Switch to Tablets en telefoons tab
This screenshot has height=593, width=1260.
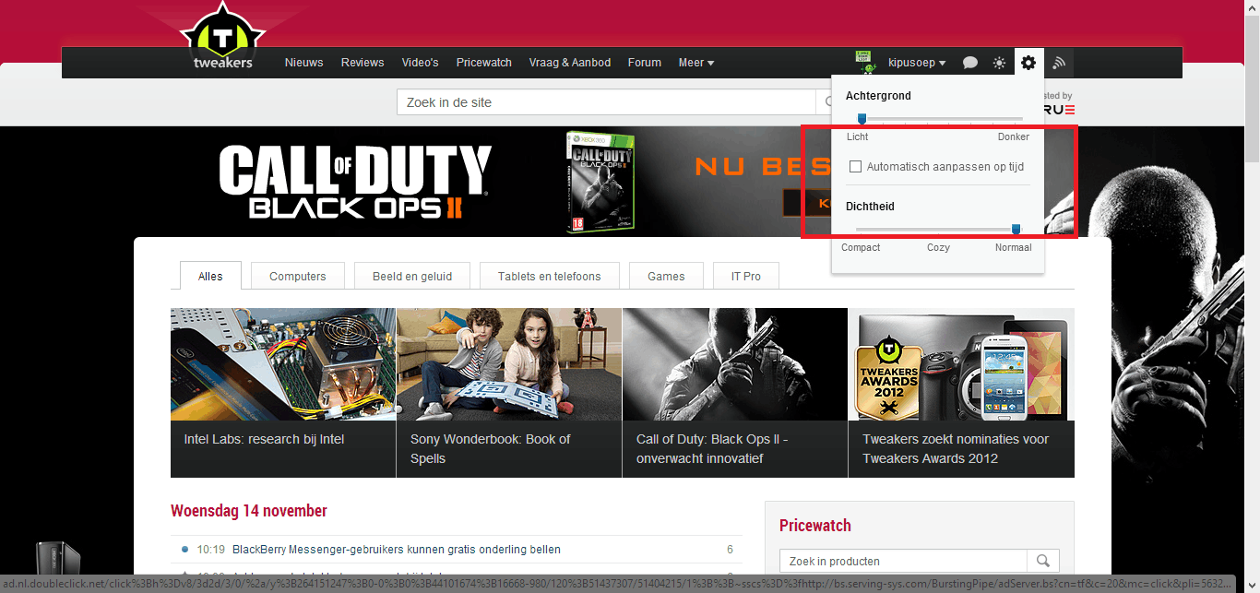pos(549,276)
